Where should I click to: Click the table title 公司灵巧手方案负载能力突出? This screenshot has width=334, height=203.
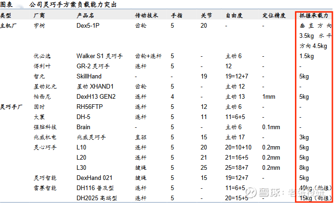73,5
